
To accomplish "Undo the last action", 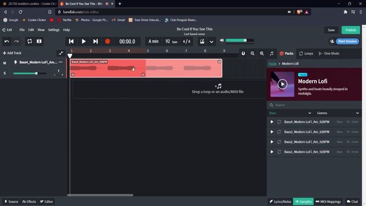I will click(7, 41).
